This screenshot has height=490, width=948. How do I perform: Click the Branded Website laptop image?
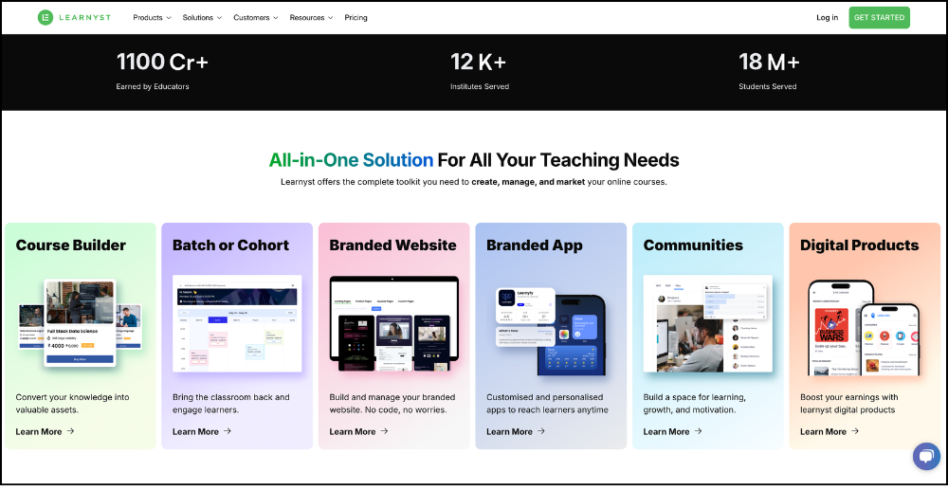pyautogui.click(x=394, y=323)
